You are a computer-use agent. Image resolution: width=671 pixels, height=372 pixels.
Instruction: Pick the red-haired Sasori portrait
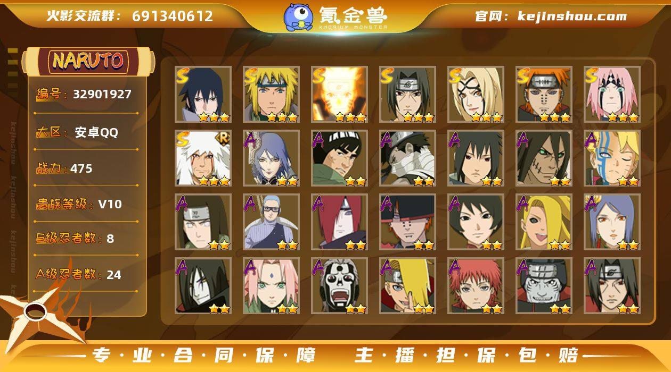pyautogui.click(x=476, y=286)
